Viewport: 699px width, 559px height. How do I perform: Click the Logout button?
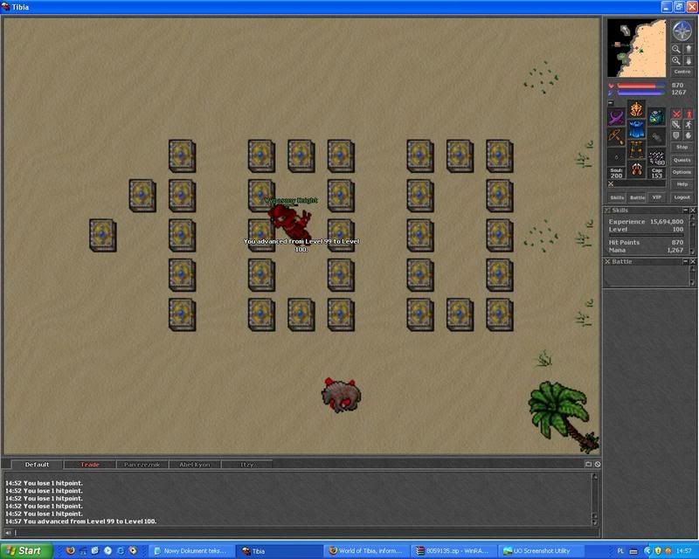(x=682, y=197)
